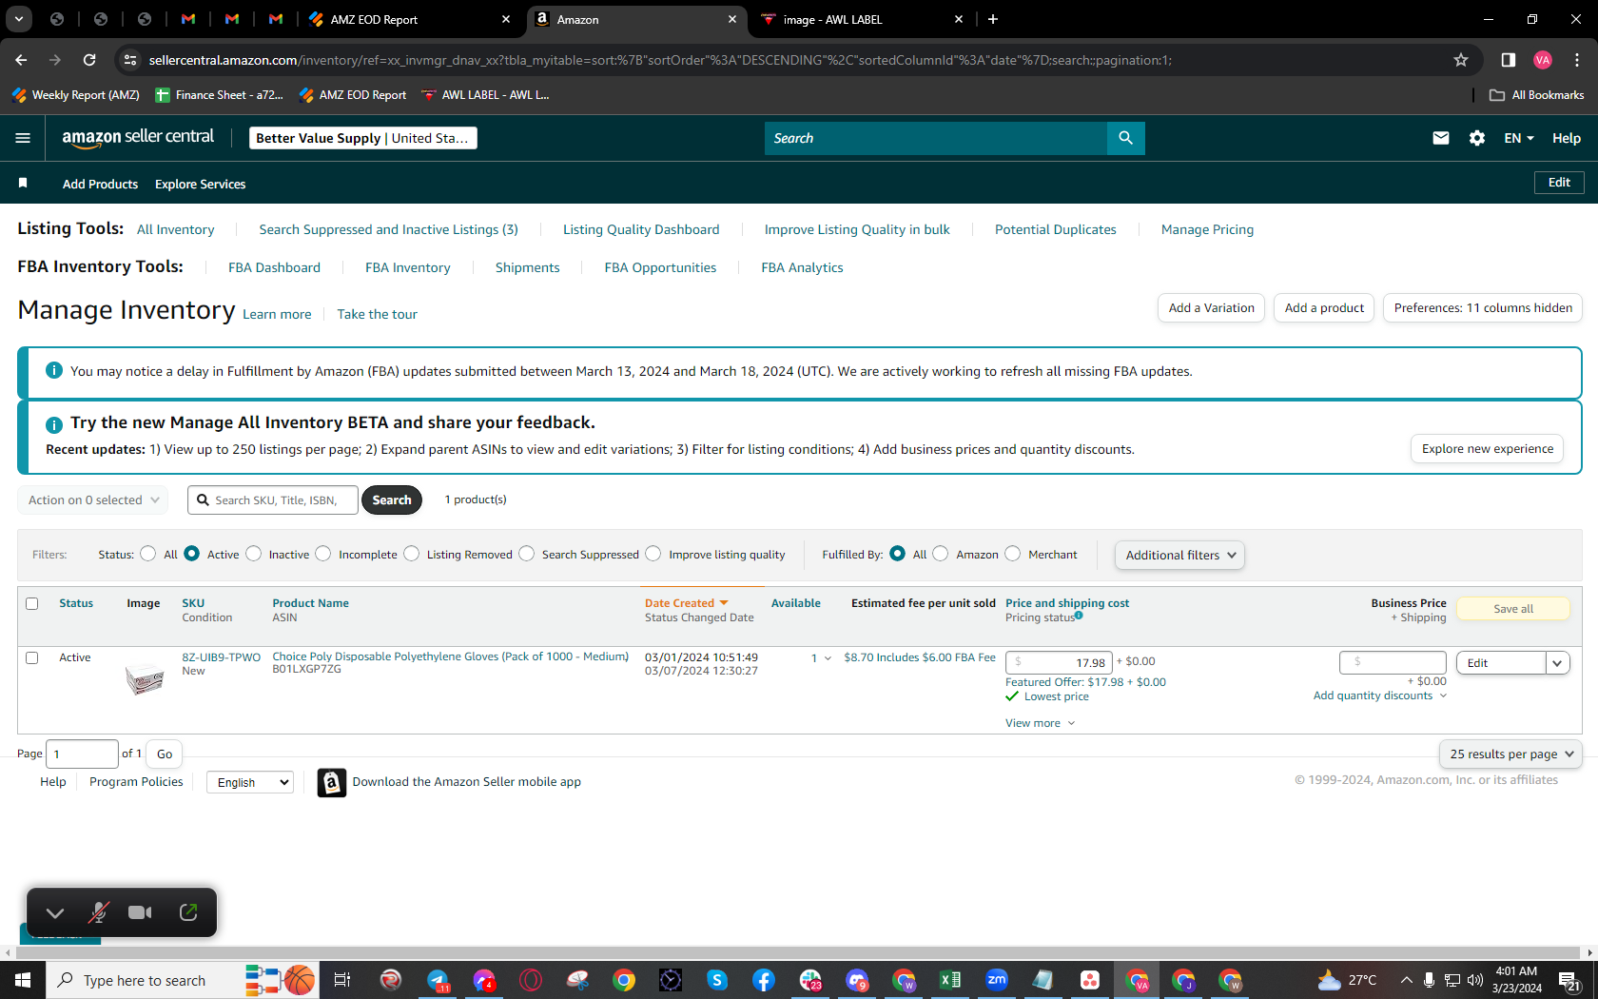Select Fulfilled By Amazon radio button

point(941,554)
